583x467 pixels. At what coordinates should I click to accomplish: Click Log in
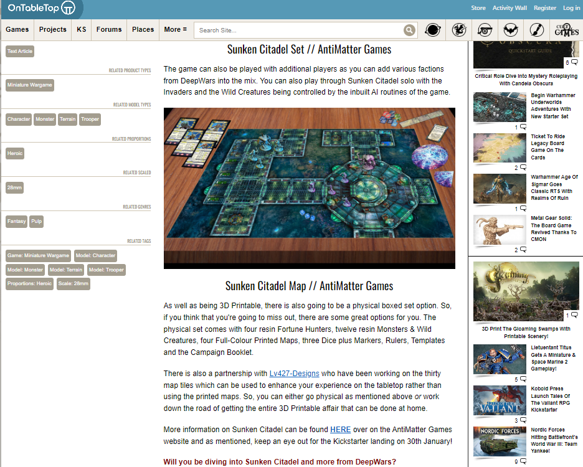pos(571,8)
